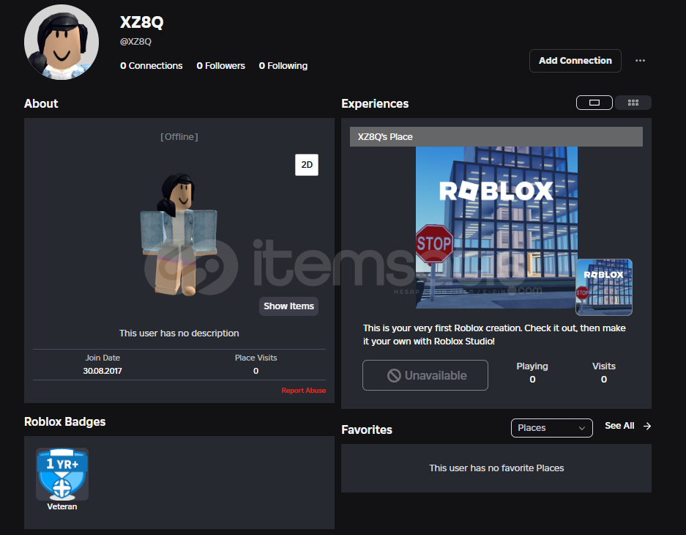Open the Veteran 1 YR+ badge
This screenshot has height=535, width=686.
62,474
